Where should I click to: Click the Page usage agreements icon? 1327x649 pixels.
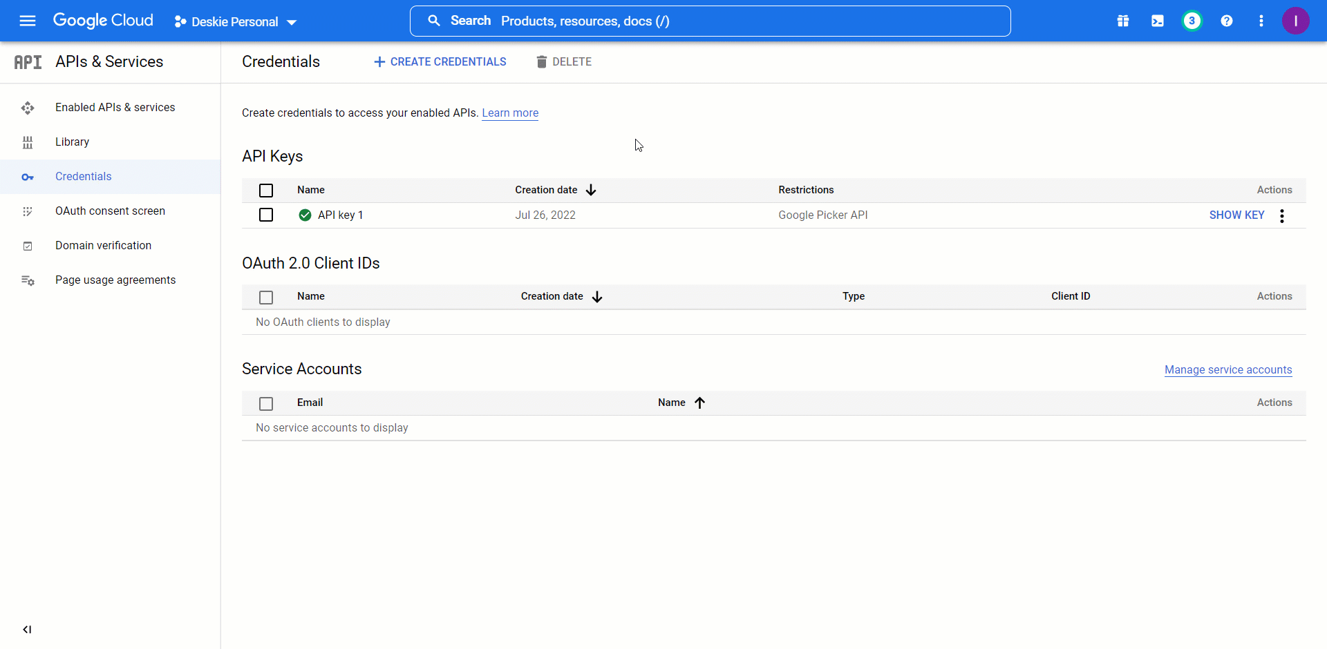(28, 280)
